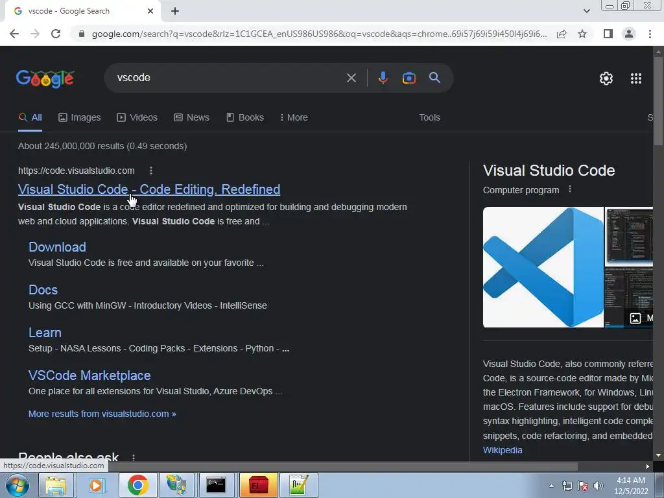The width and height of the screenshot is (664, 498).
Task: Open the Download sitelink
Action: pyautogui.click(x=57, y=247)
